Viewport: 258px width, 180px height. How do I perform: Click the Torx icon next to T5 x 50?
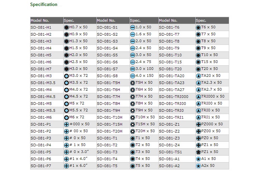point(133,166)
